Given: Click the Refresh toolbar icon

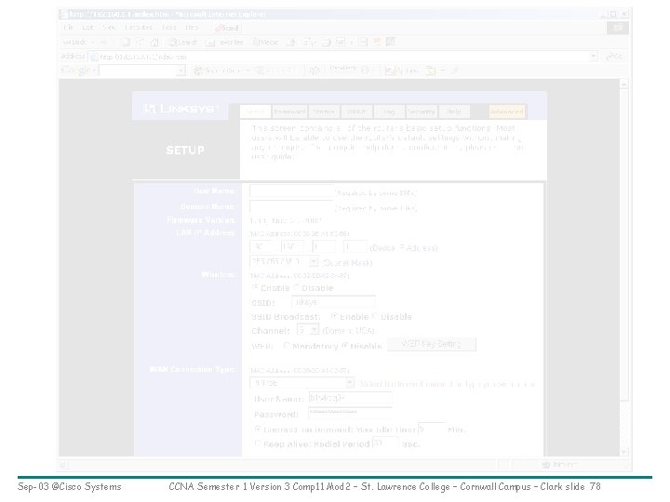Looking at the screenshot, I should point(141,42).
